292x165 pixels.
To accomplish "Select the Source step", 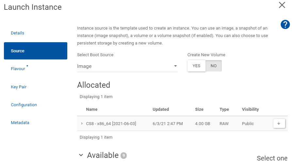I will (x=35, y=51).
